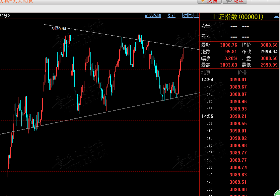The height and width of the screenshot is (196, 280).
Task: Select the tick price 3090.02
Action: (x=238, y=138)
